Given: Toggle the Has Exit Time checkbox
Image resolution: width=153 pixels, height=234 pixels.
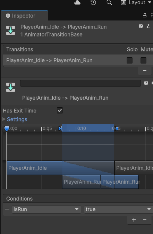Looking at the screenshot, I should point(60,111).
